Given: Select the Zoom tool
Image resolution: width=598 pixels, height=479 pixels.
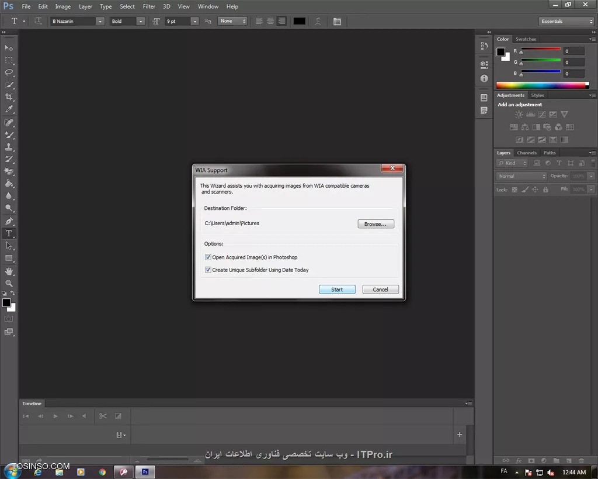Looking at the screenshot, I should point(9,284).
